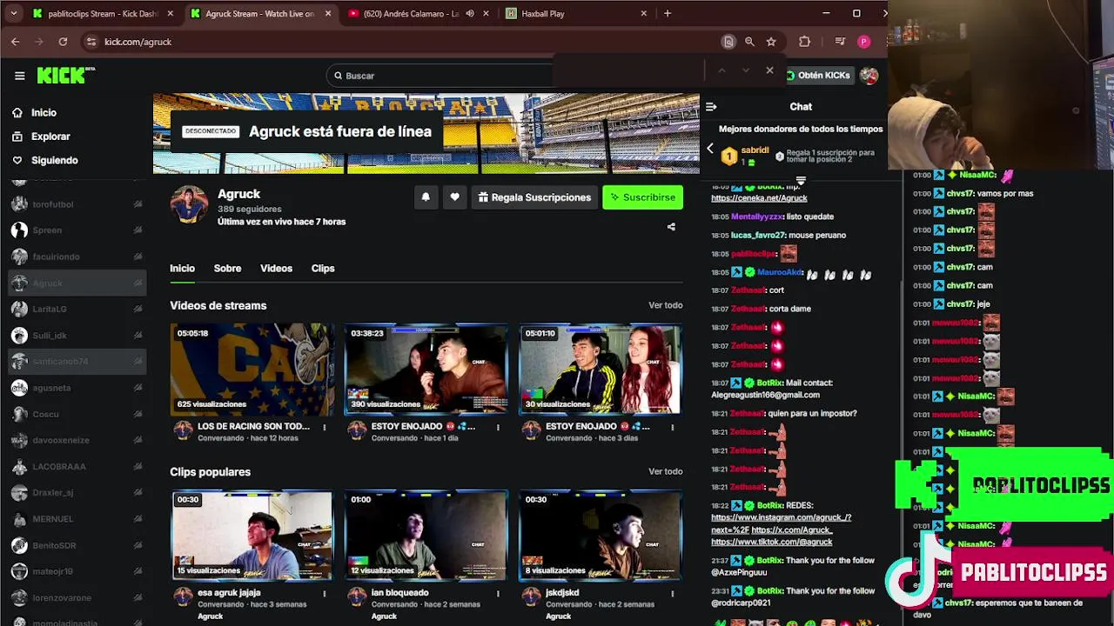Open the 03:38:23 stream video thumbnail
Screen dimensions: 1114x626
tap(426, 370)
